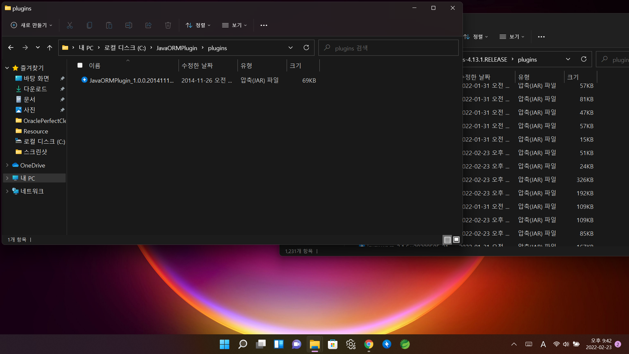Click the Cut scissors icon in toolbar
This screenshot has height=354, width=629.
pyautogui.click(x=70, y=25)
